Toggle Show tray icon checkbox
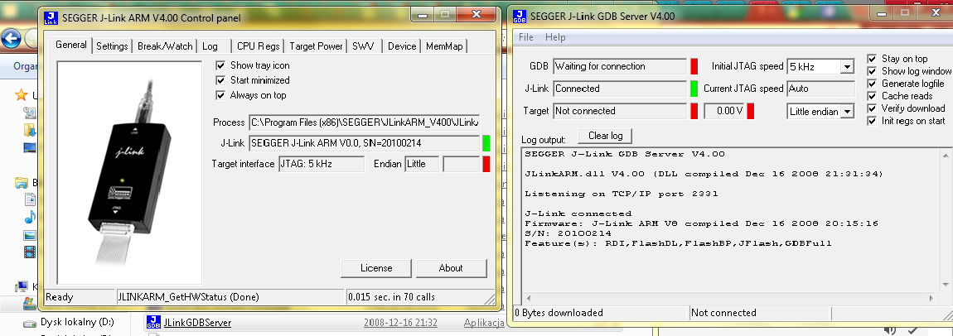Screen dimensions: 953x336 click(x=220, y=65)
